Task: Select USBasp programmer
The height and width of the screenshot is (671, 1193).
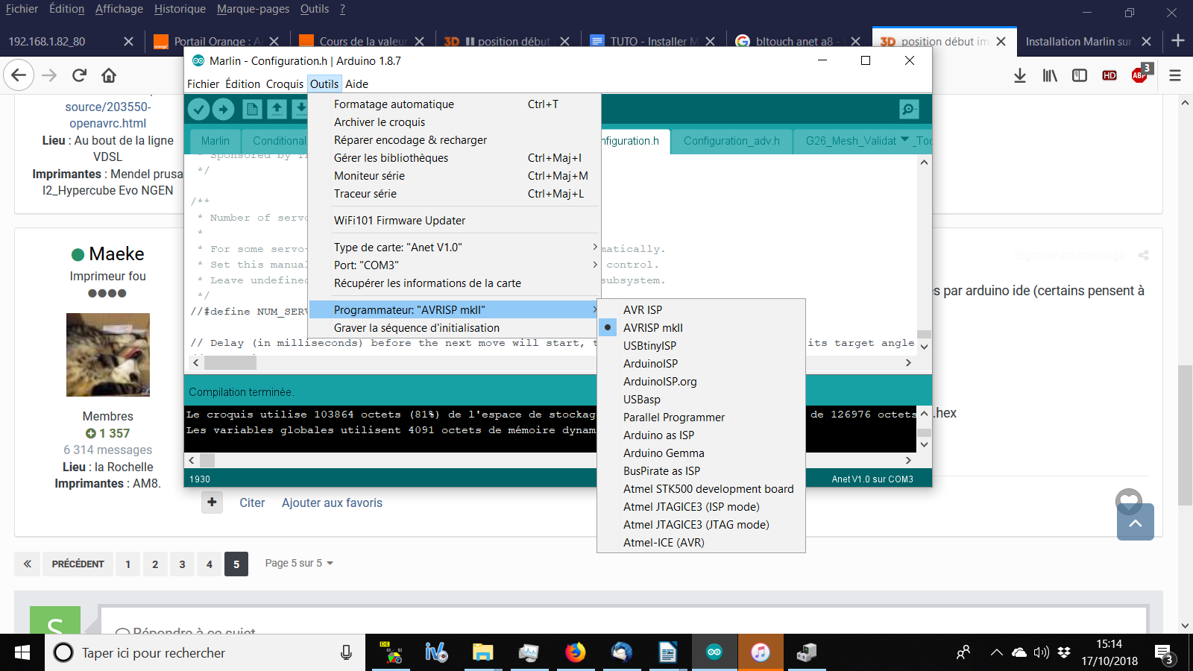Action: (701, 400)
